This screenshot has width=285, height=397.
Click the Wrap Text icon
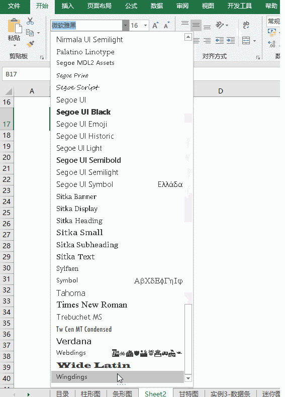[x=246, y=25]
